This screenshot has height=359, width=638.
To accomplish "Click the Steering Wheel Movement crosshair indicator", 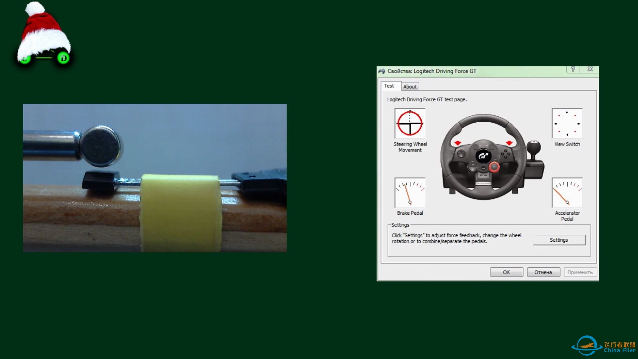I will pos(410,123).
